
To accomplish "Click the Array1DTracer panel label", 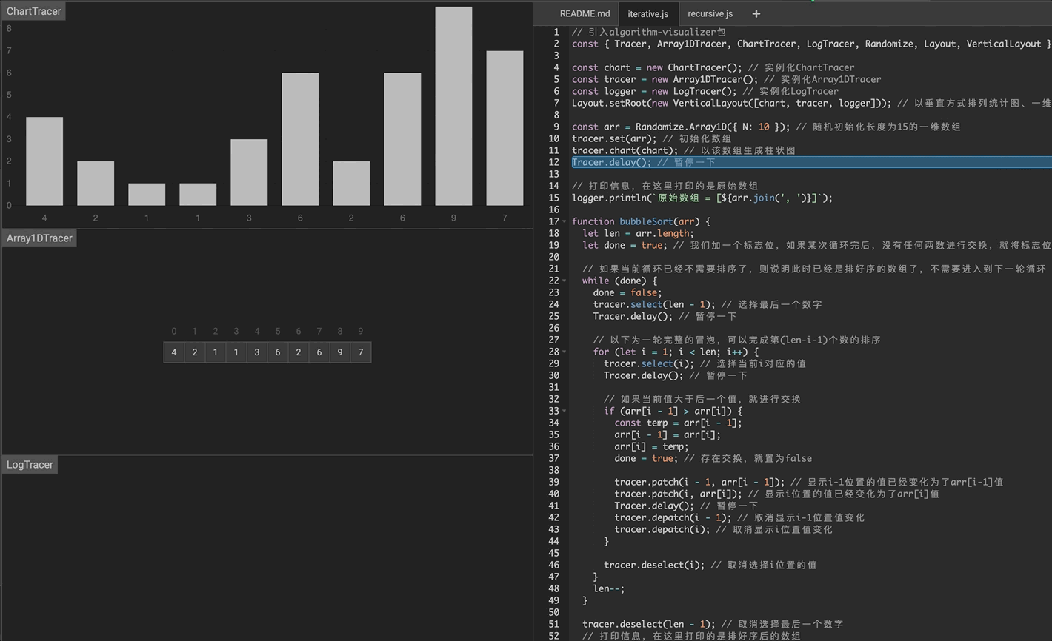I will coord(39,238).
